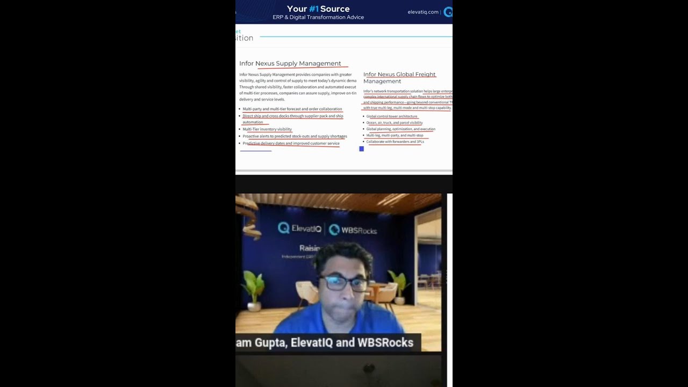
Task: Click bullet 'Ocean, air, truck, and parcel visibility'
Action: coord(395,123)
